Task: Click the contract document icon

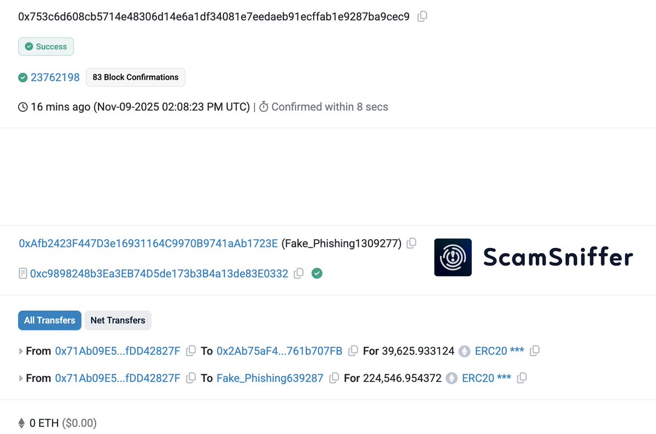Action: point(23,274)
